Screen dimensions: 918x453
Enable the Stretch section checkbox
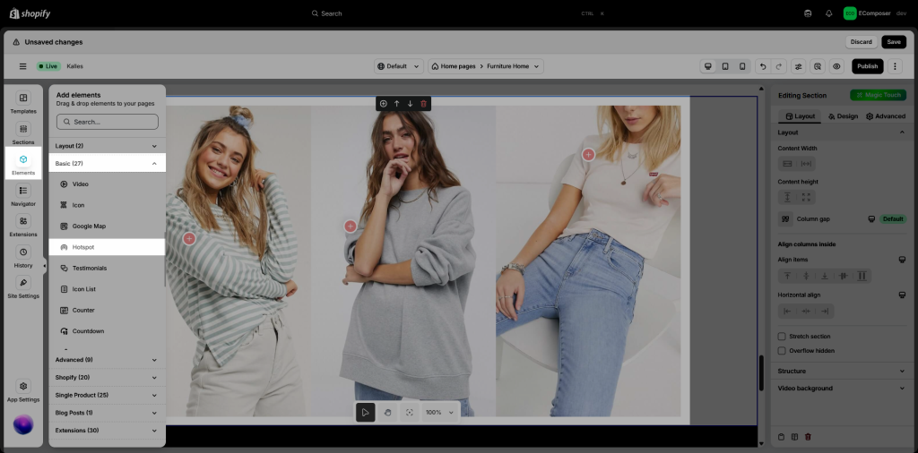pyautogui.click(x=782, y=337)
